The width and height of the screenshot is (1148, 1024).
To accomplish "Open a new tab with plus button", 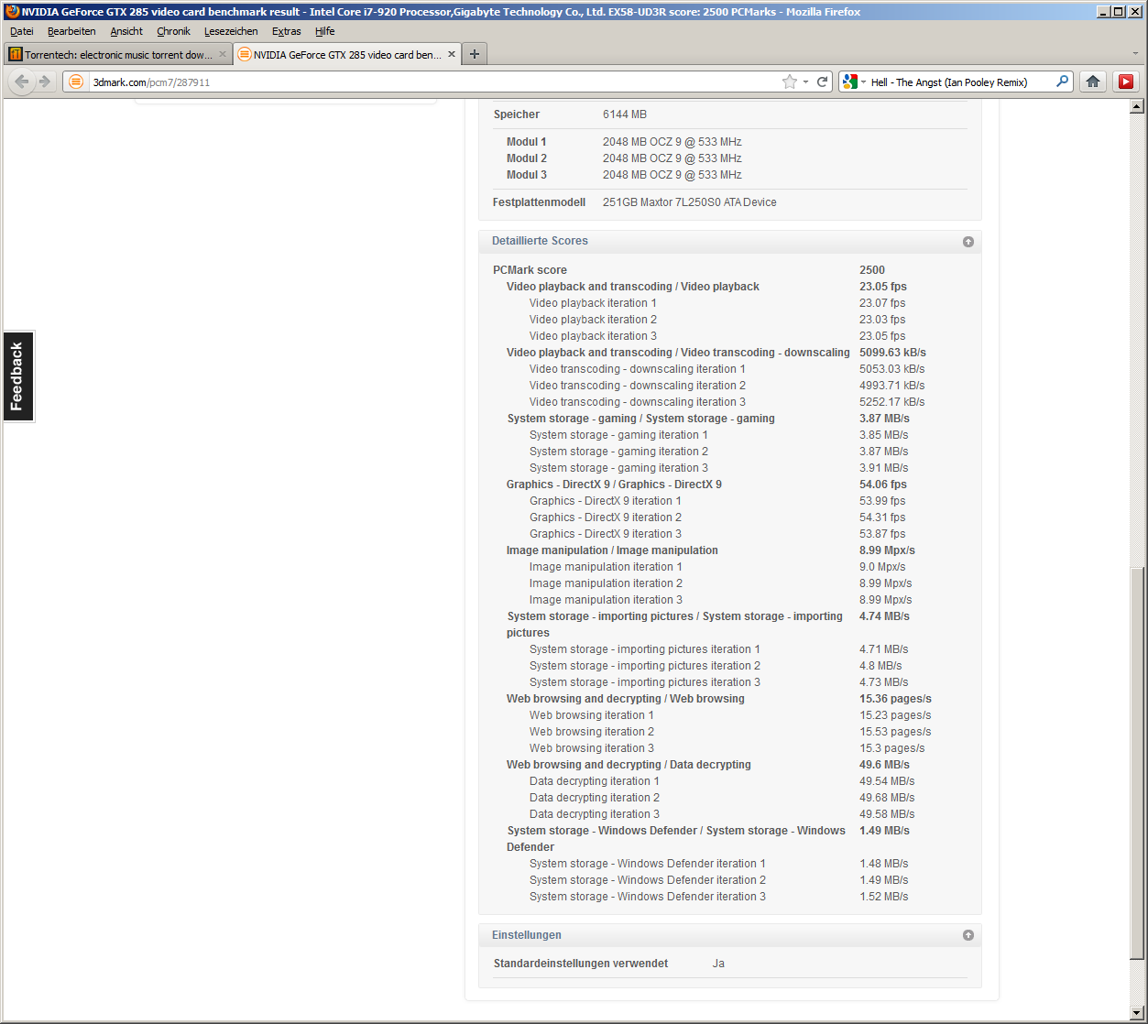I will (475, 54).
